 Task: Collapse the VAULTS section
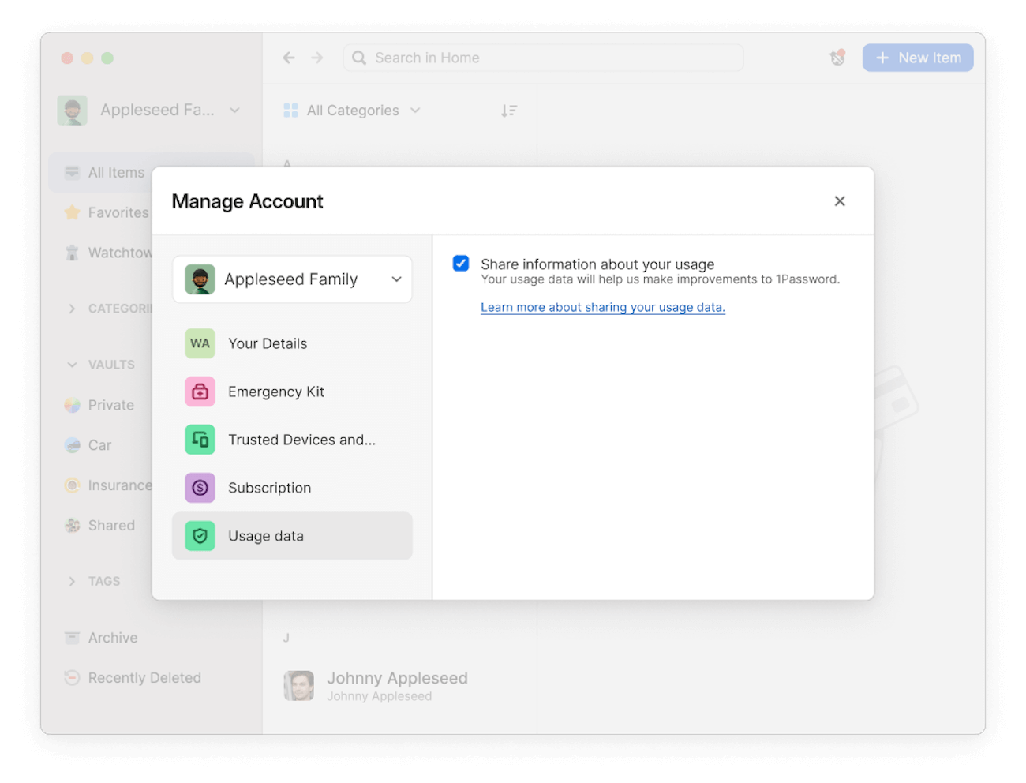click(x=72, y=364)
